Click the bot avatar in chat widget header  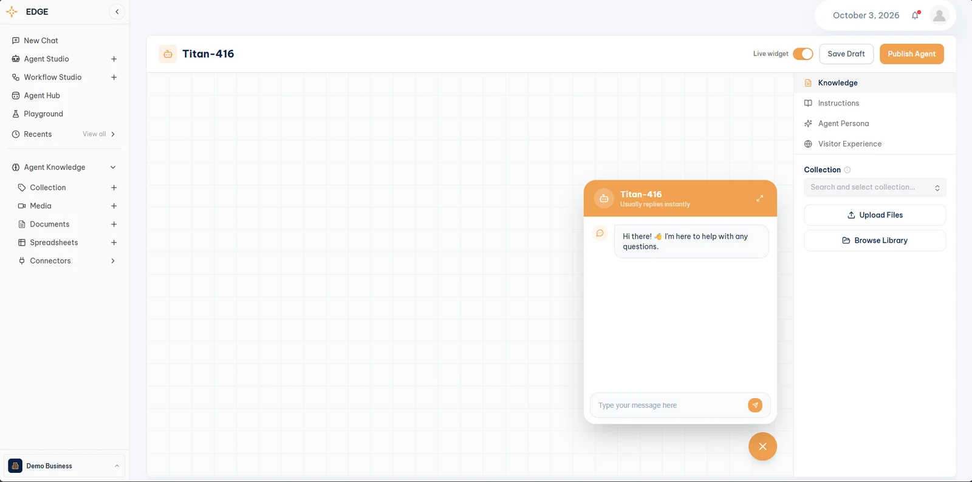[x=604, y=199]
